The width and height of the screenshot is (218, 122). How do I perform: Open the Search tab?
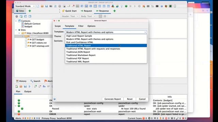coord(35,81)
